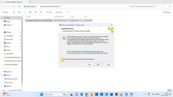Click the Share icon in Explorer toolbar
Viewport: 173px width, 97px height.
click(36, 12)
